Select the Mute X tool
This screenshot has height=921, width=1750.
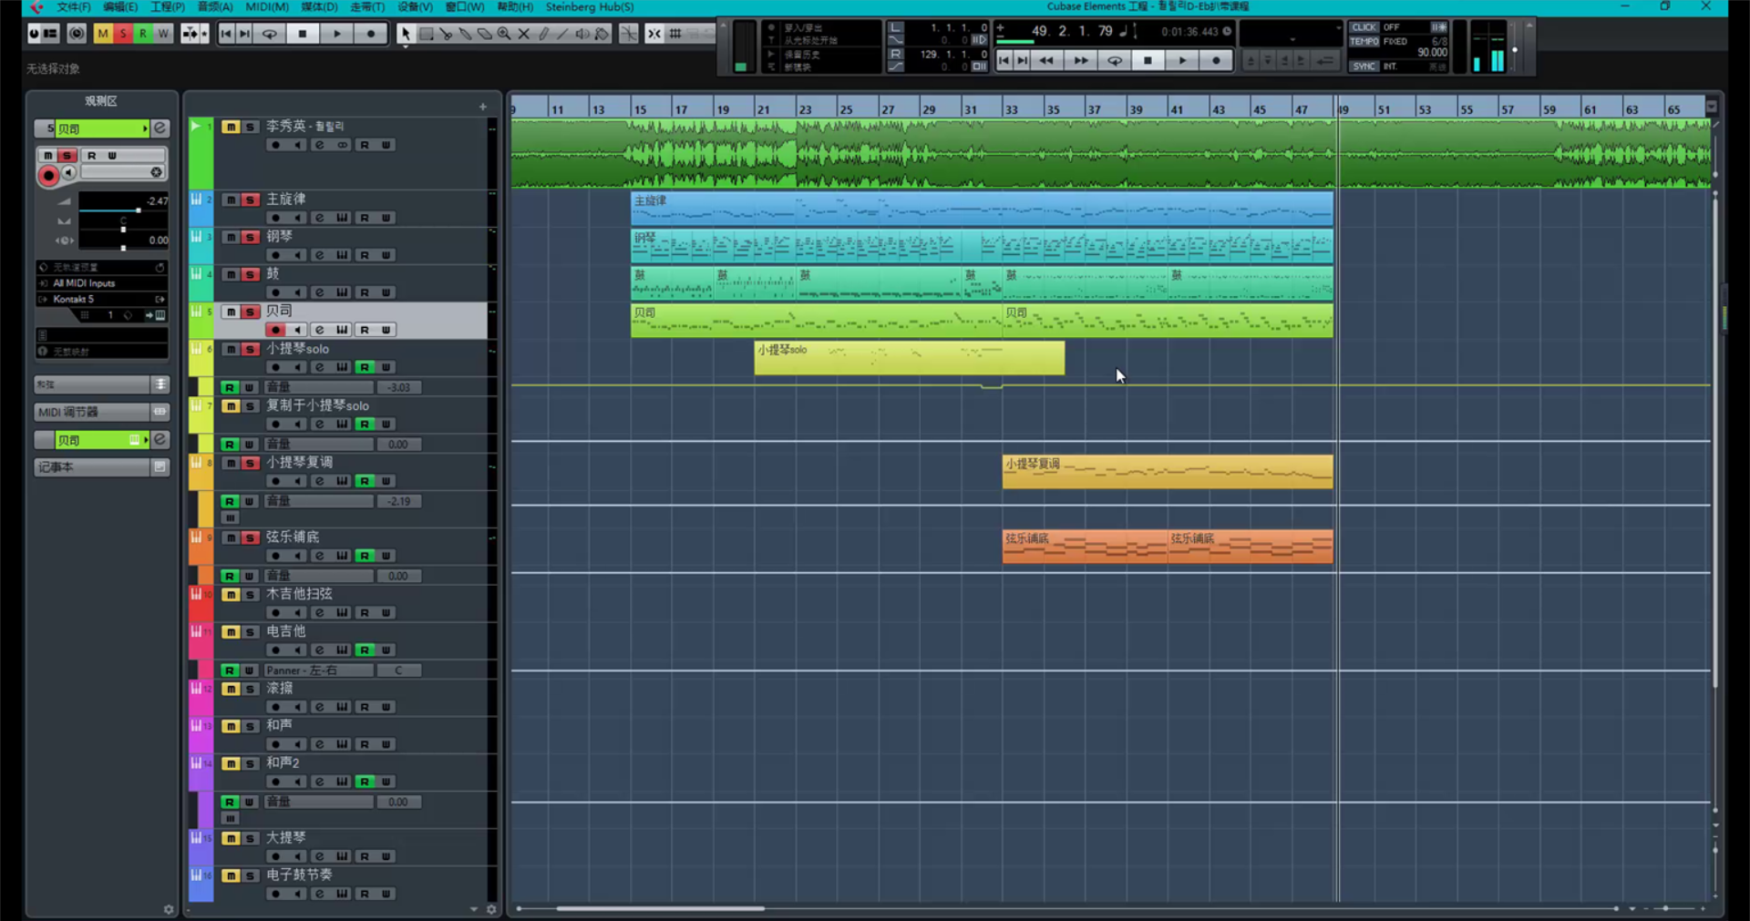524,34
